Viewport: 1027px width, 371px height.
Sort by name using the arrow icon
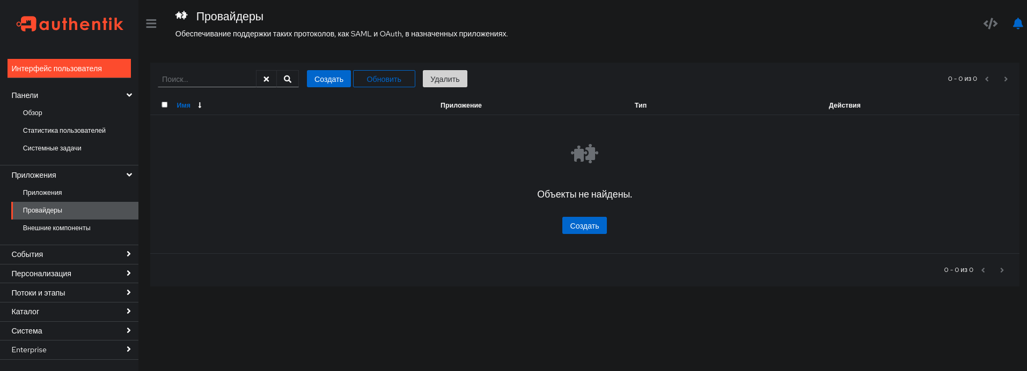(200, 105)
